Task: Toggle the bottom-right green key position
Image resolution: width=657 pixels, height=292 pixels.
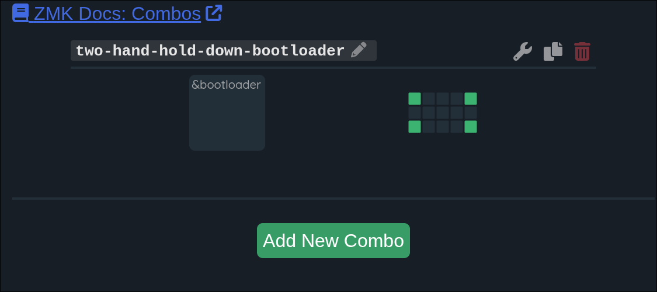Action: point(471,127)
